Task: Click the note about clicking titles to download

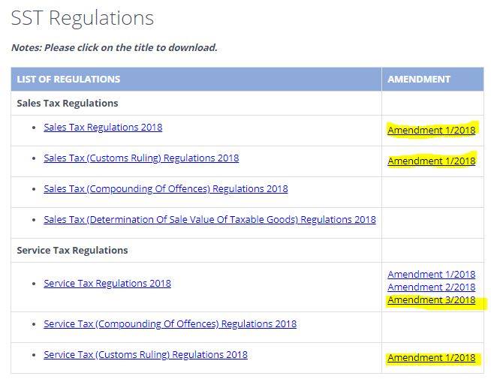Action: (x=114, y=47)
